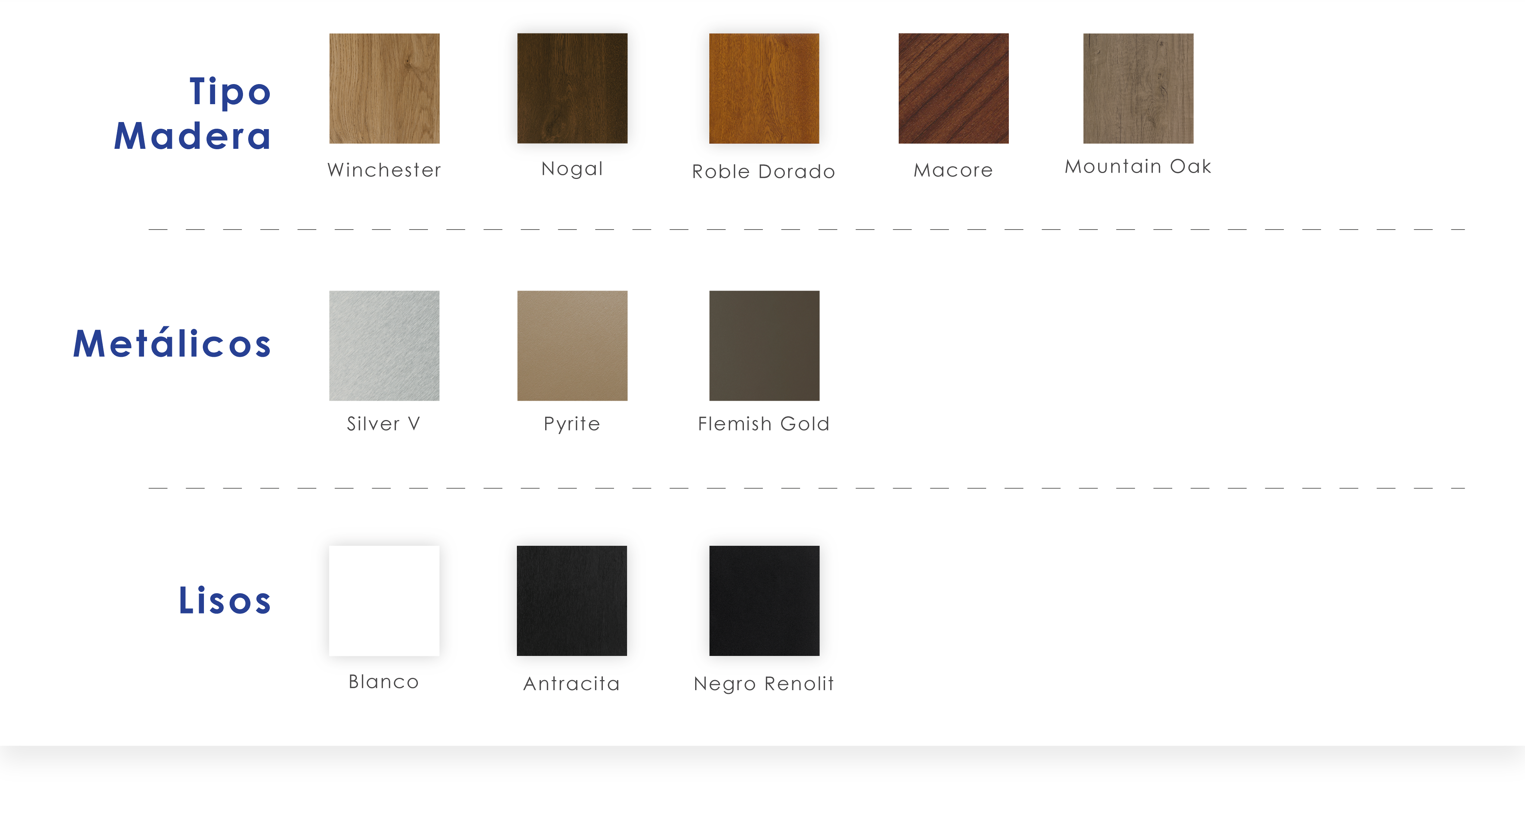Click the Antracita text label
1525x836 pixels.
572,684
